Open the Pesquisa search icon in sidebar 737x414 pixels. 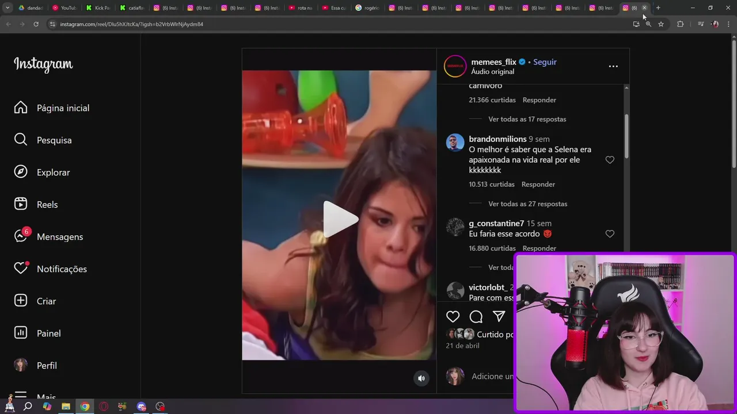(21, 140)
